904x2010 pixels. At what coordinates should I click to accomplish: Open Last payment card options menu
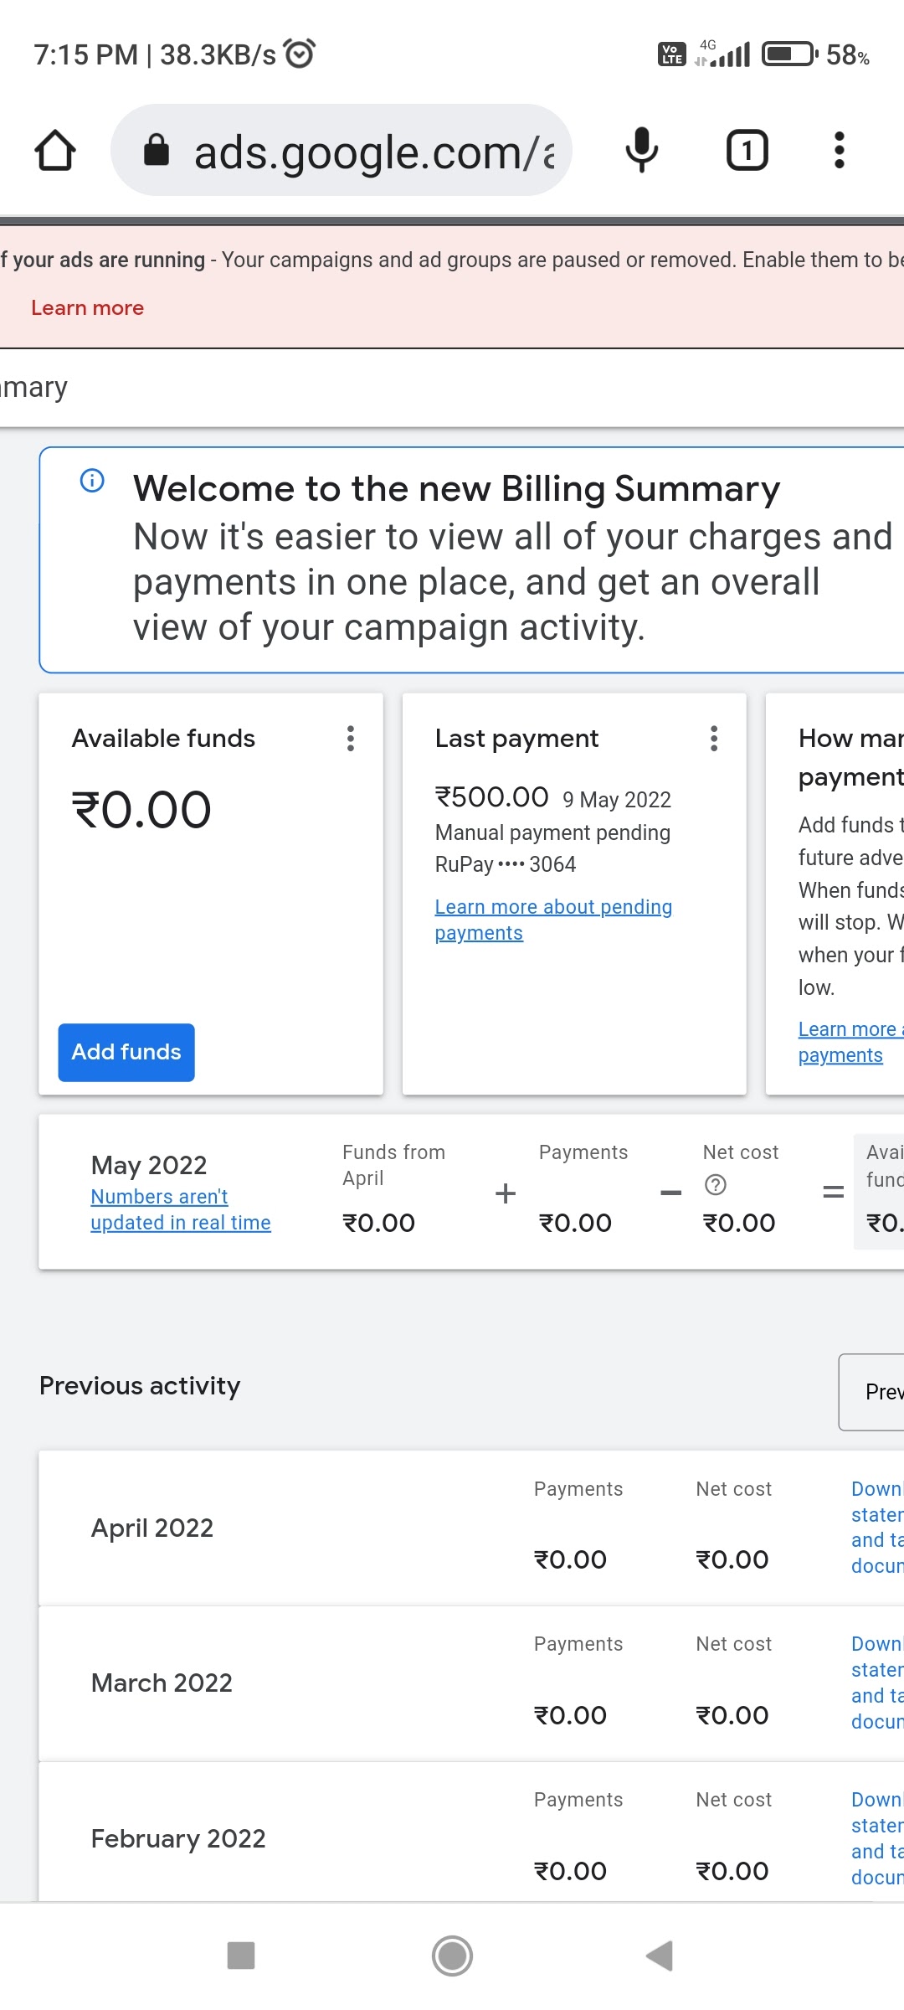click(x=714, y=739)
